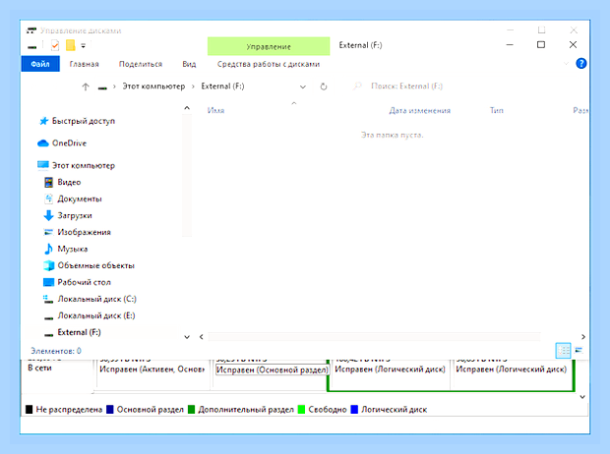Open the Explorer help question-mark icon
610x454 pixels.
pos(580,63)
